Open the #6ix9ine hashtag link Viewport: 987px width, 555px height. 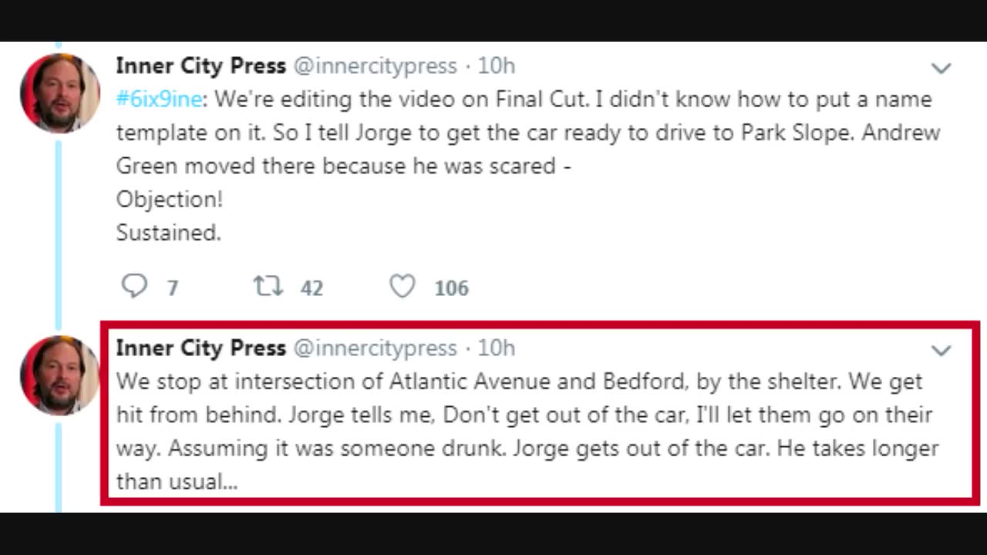pyautogui.click(x=159, y=99)
